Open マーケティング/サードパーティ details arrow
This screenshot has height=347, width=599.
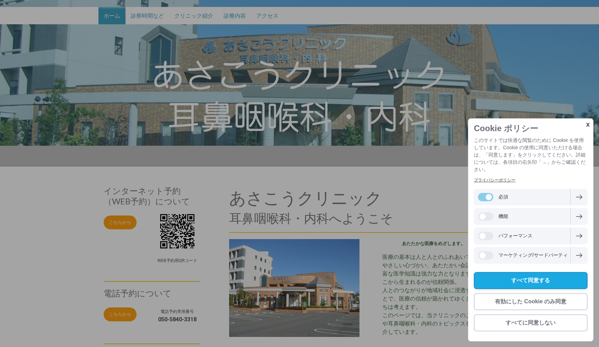pos(579,255)
